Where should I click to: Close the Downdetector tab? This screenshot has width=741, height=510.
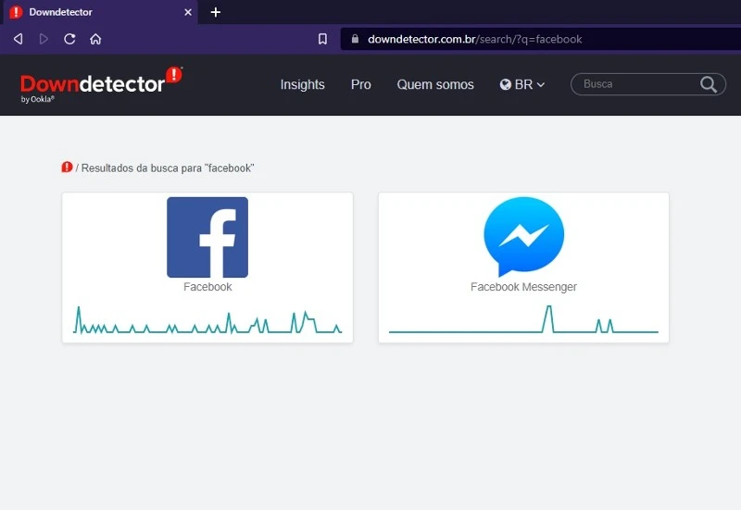188,12
